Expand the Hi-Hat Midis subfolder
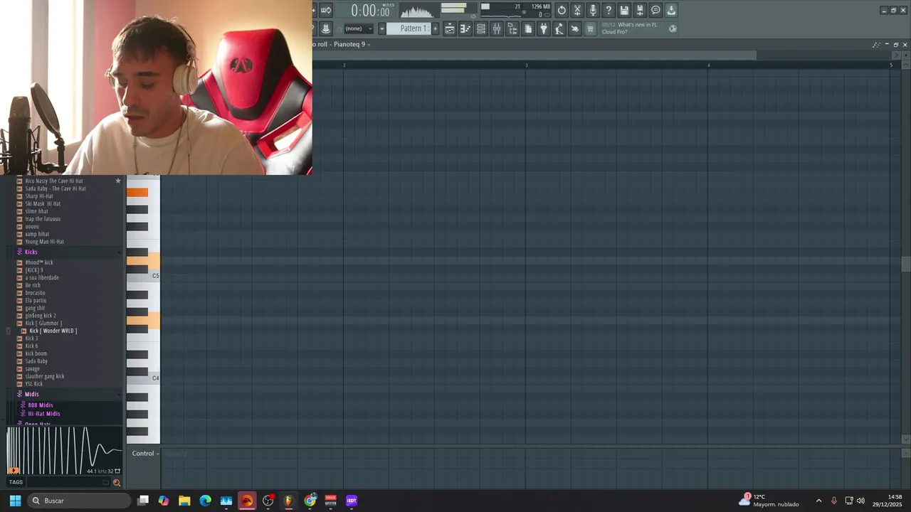 point(43,413)
